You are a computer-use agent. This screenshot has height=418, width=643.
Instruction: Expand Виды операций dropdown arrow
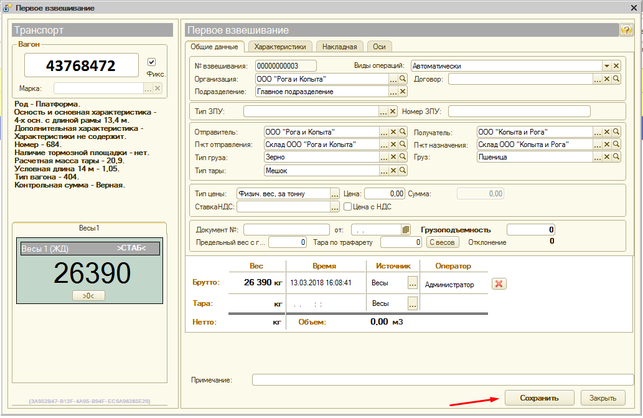click(606, 66)
